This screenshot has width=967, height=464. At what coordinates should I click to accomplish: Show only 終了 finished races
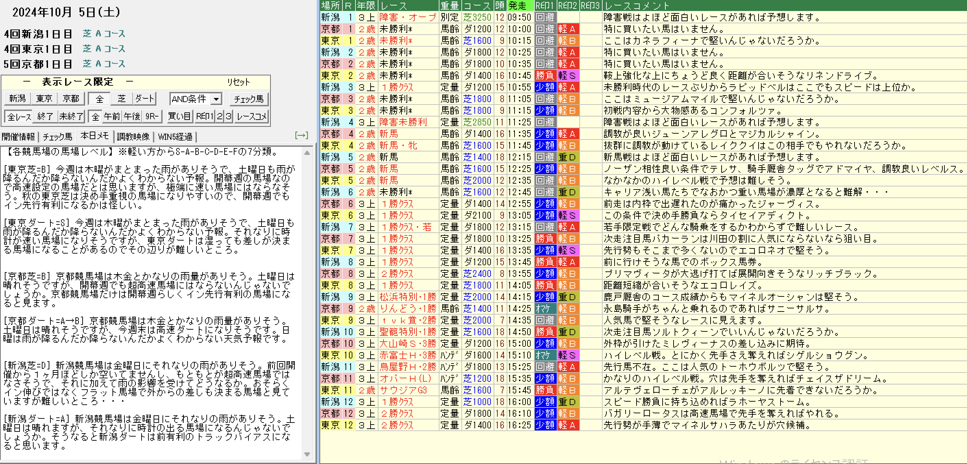45,117
